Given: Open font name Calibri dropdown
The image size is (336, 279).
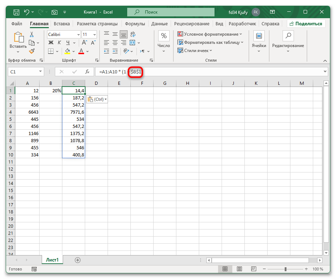Looking at the screenshot, I should click(x=79, y=35).
